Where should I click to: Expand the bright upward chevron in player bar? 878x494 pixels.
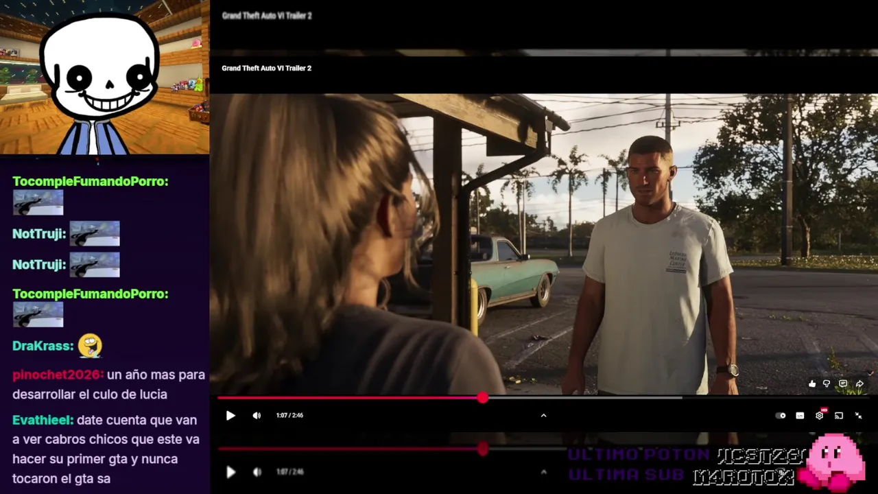click(x=543, y=415)
